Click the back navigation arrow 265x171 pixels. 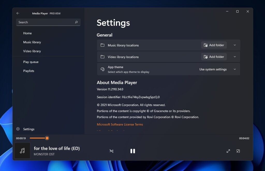coord(18,13)
